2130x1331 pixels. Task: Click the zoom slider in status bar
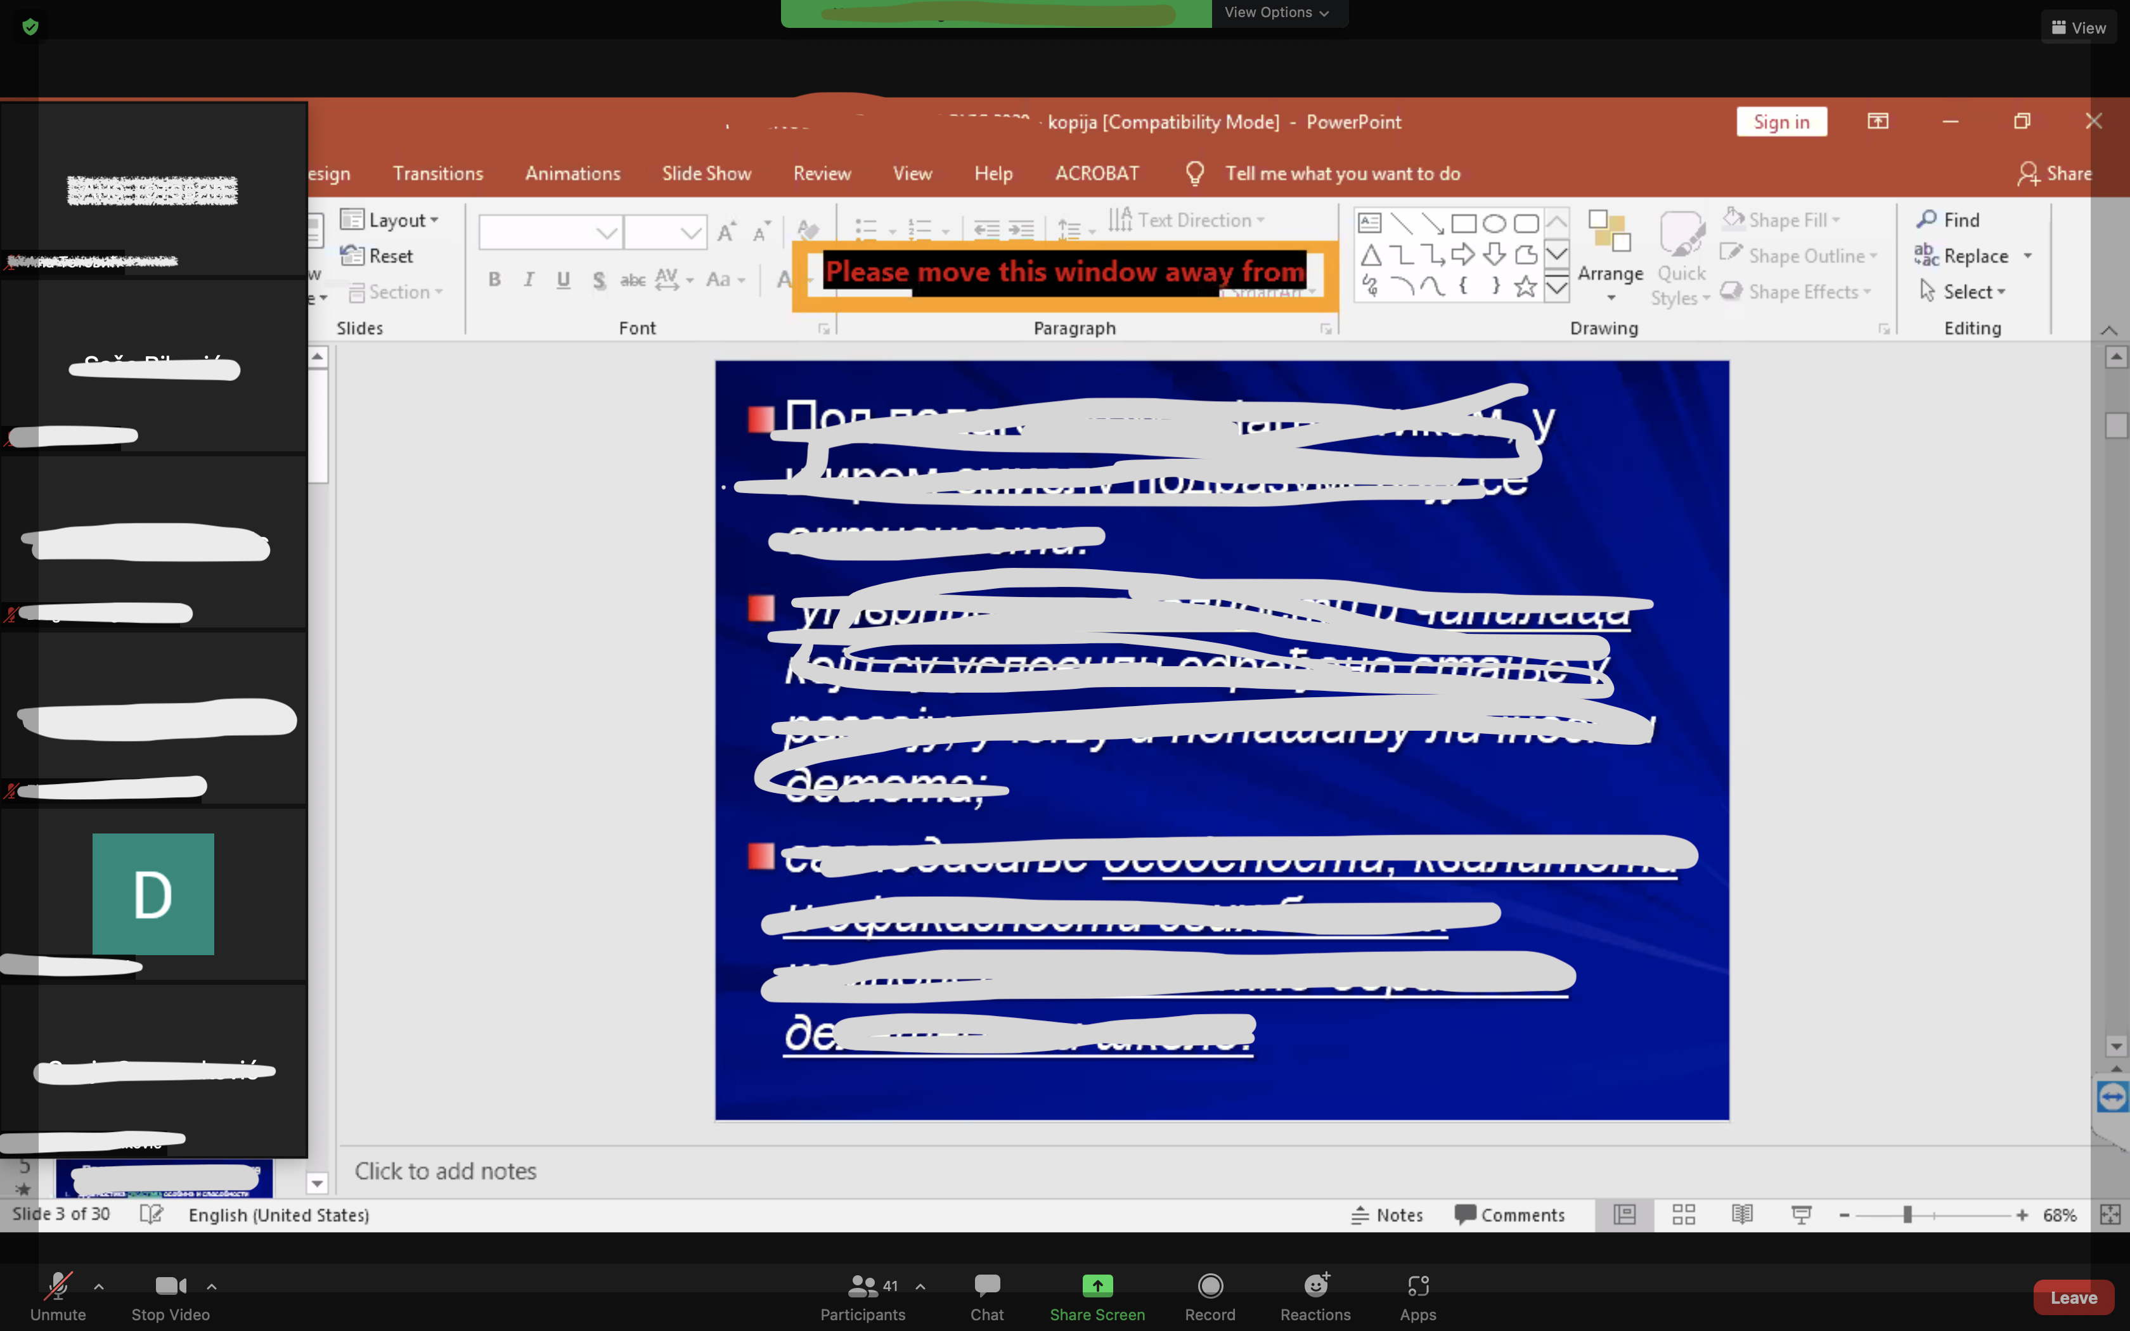[x=1932, y=1215]
